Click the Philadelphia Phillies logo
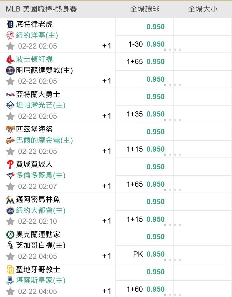Viewport: 232px width, 297px height. pos(10,164)
